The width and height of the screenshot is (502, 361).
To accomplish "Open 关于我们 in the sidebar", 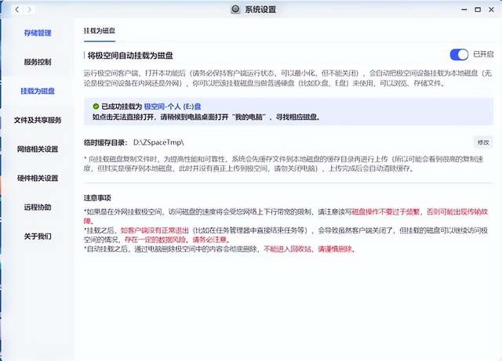I will click(38, 236).
